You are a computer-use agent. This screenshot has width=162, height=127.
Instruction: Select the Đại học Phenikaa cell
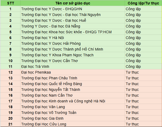[34, 72]
